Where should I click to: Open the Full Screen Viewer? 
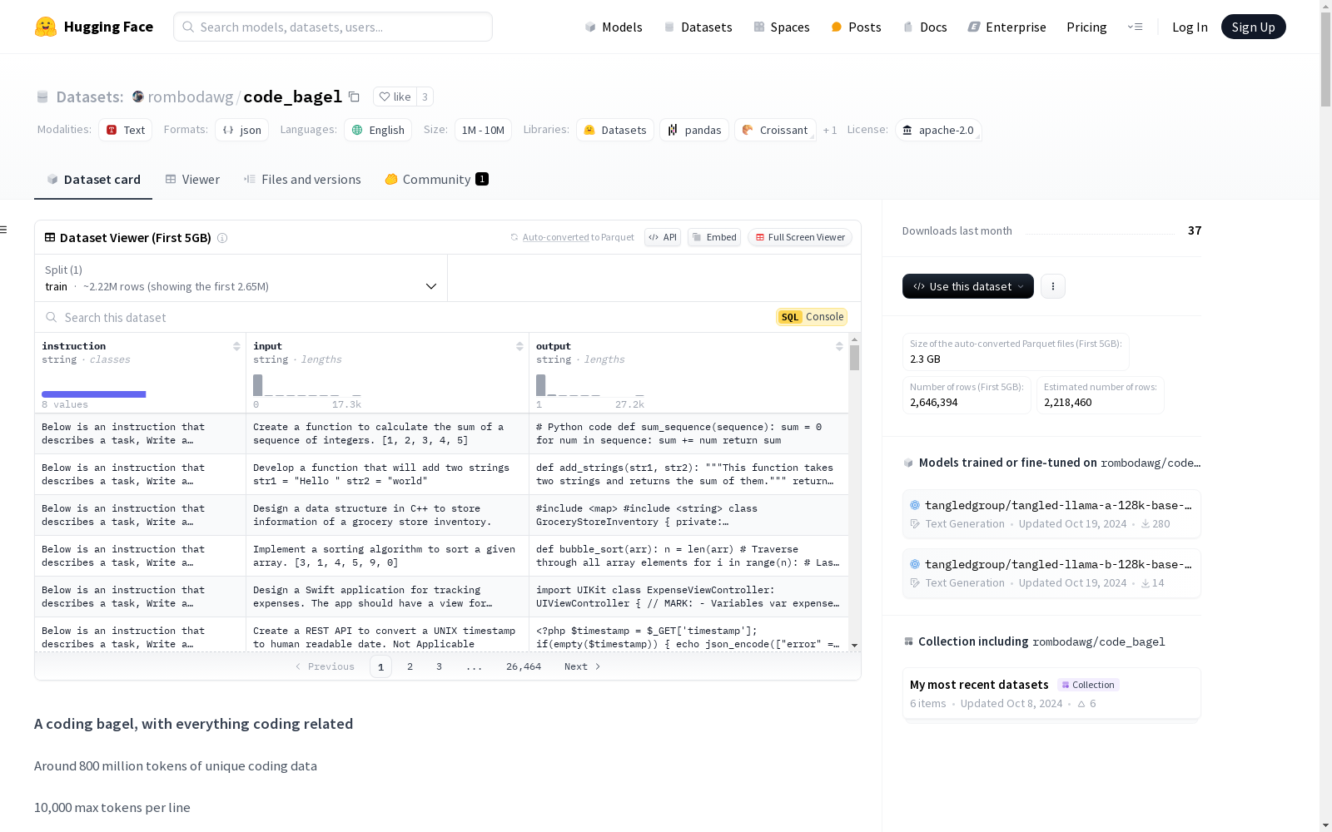coord(800,237)
